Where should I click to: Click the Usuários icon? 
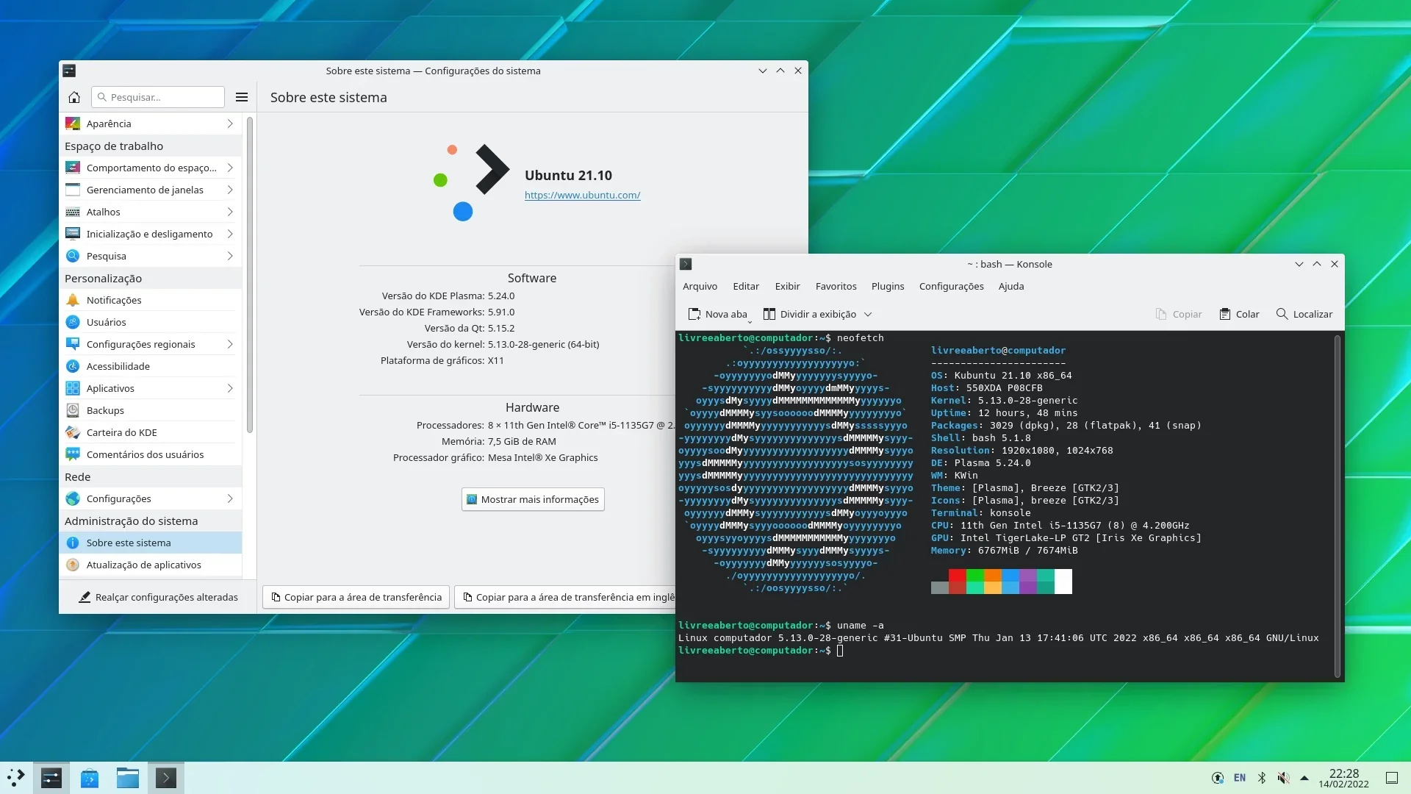73,322
